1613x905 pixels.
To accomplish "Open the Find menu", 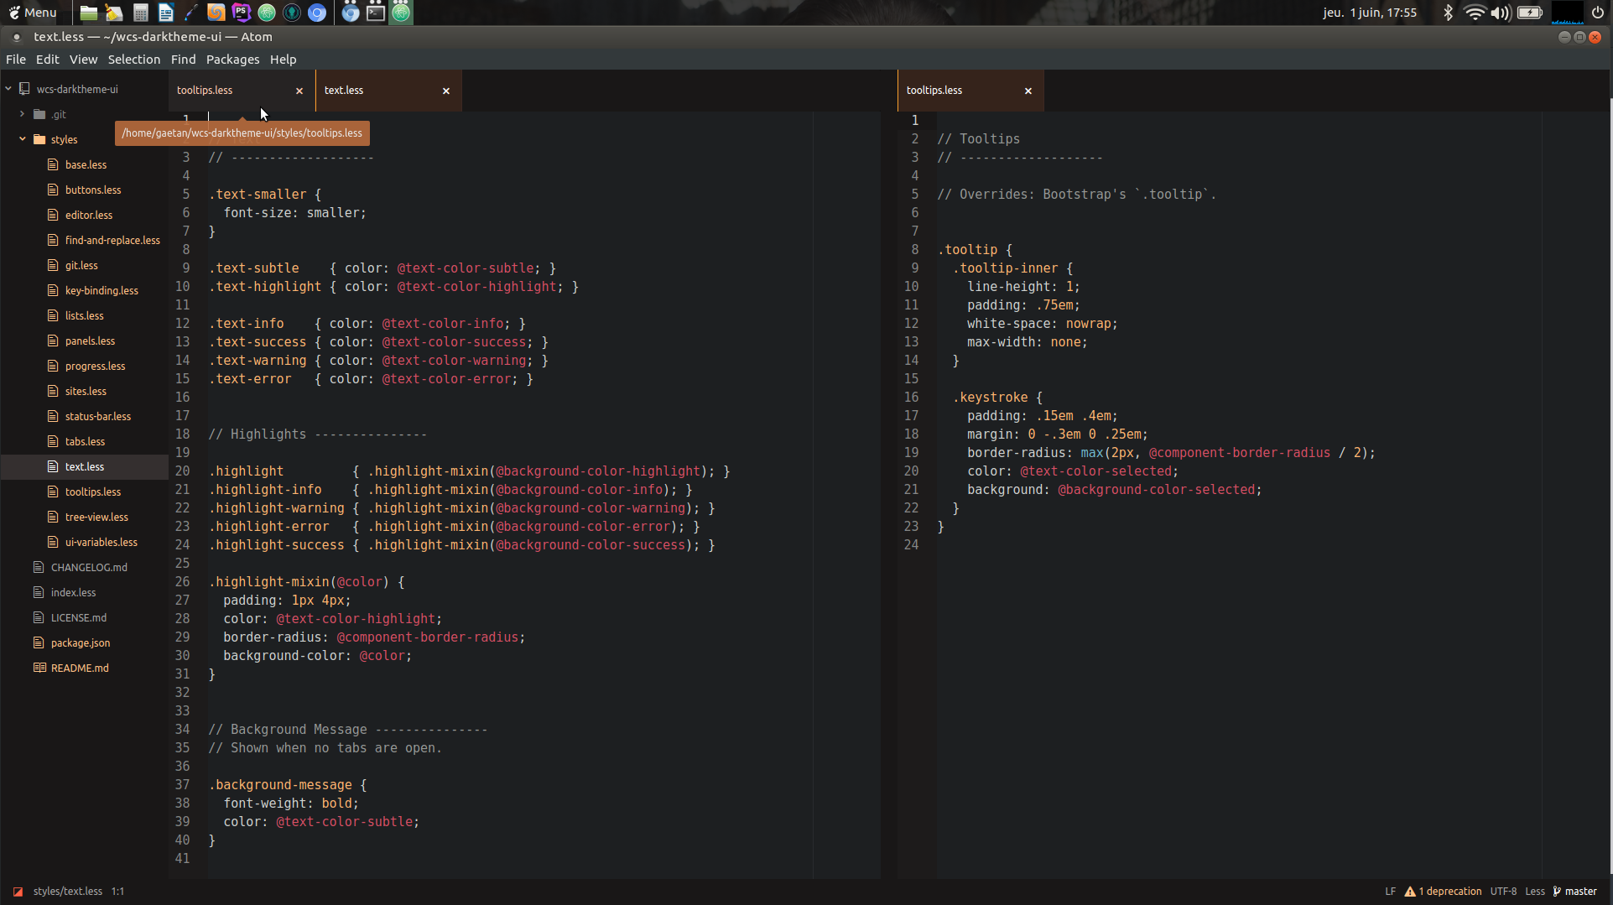I will pos(183,60).
